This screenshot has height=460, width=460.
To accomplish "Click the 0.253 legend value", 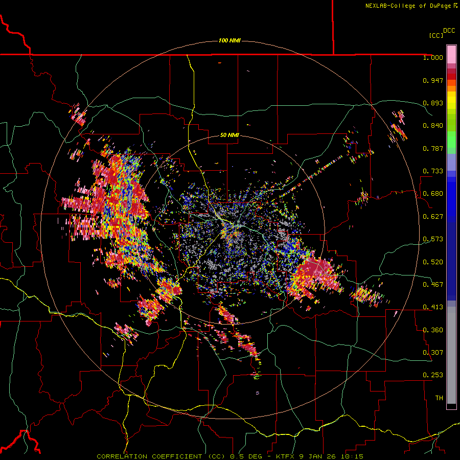I will click(x=433, y=375).
